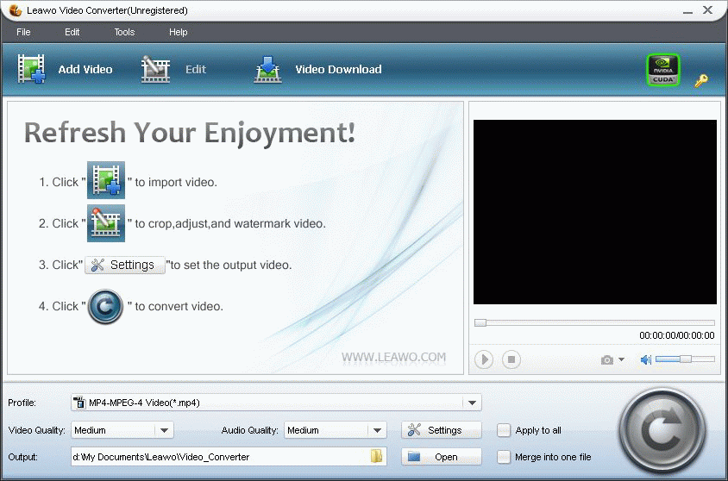Click the Open output folder button
Screen dimensions: 728x481
click(442, 457)
